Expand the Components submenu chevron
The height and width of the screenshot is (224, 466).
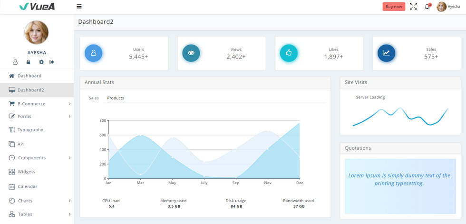69,158
